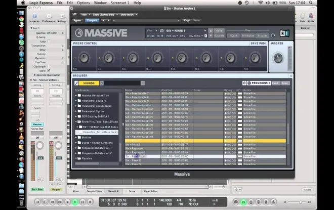Click the rewind transport button

coord(53,202)
